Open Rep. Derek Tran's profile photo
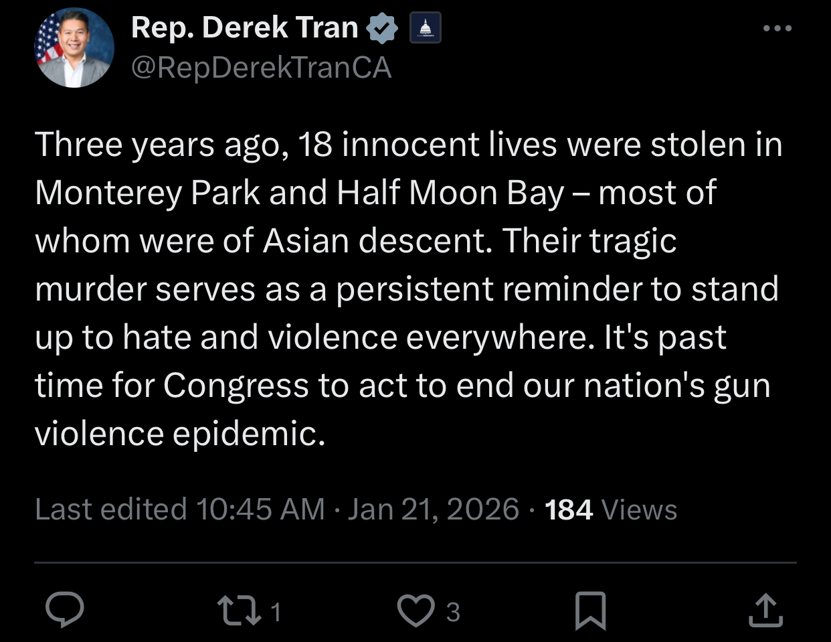 click(x=74, y=48)
